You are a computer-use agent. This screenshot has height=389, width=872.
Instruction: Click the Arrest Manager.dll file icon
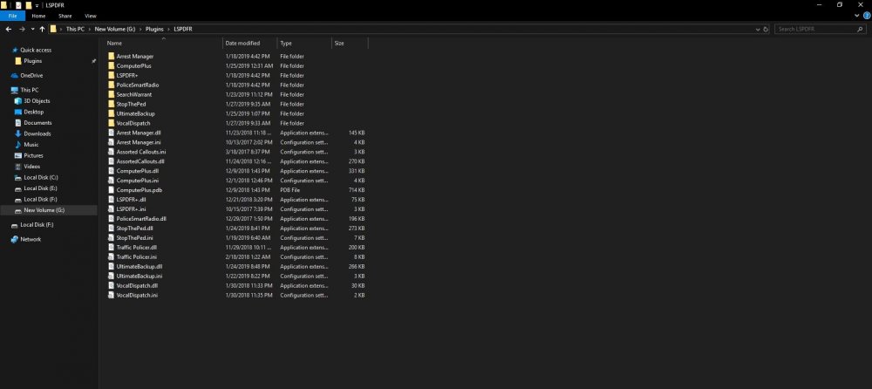tap(112, 133)
